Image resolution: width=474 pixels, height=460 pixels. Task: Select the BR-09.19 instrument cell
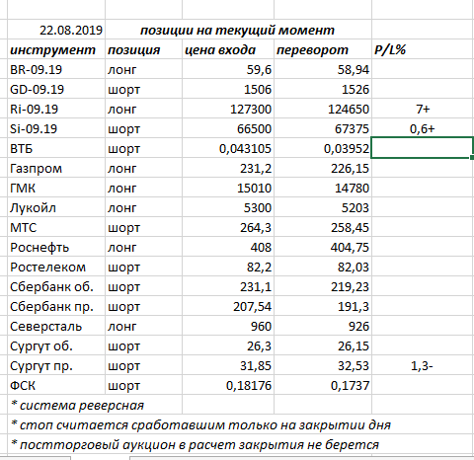point(56,69)
